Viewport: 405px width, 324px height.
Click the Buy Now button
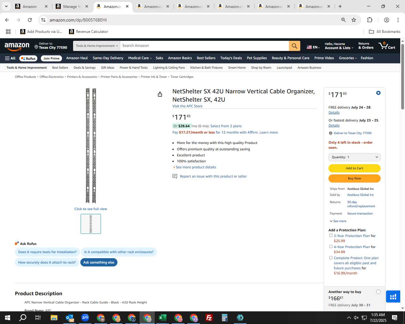(354, 178)
